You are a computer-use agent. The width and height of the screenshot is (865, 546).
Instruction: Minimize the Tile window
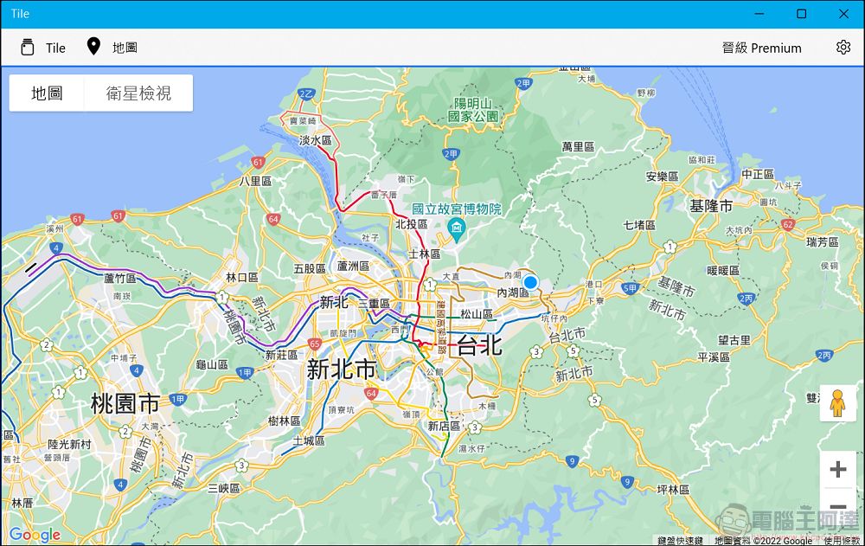pyautogui.click(x=759, y=14)
